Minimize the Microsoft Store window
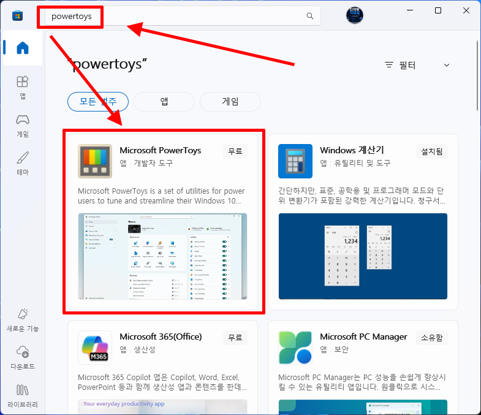 click(410, 10)
